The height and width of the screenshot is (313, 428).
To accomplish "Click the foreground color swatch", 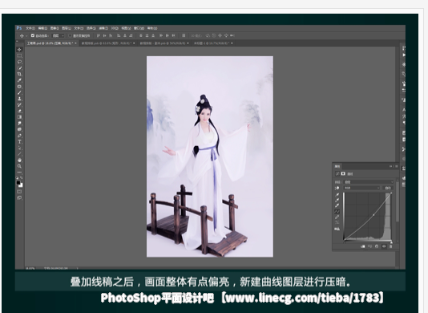I will click(18, 183).
